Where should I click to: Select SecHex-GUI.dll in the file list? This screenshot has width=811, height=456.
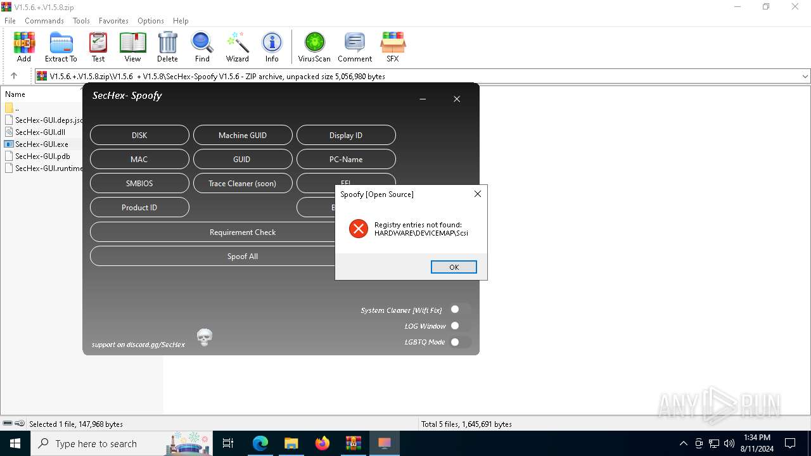(40, 132)
